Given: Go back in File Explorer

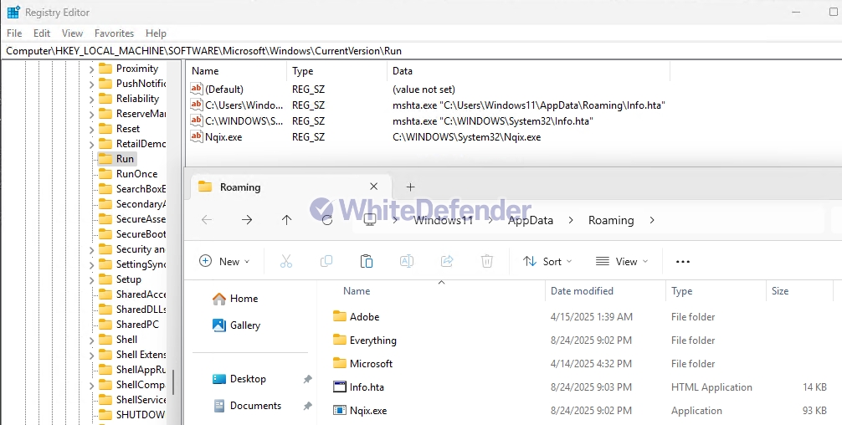Looking at the screenshot, I should 207,220.
